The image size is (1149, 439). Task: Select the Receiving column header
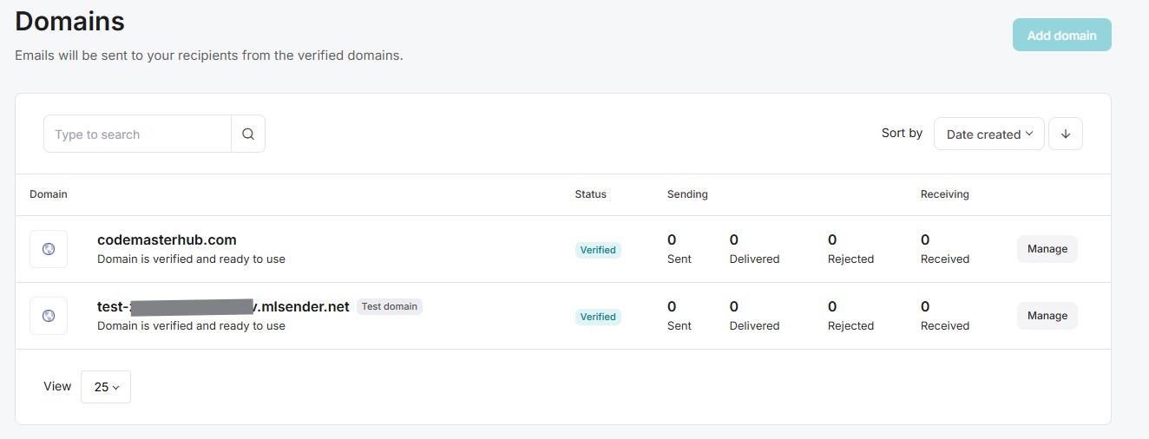click(x=944, y=194)
